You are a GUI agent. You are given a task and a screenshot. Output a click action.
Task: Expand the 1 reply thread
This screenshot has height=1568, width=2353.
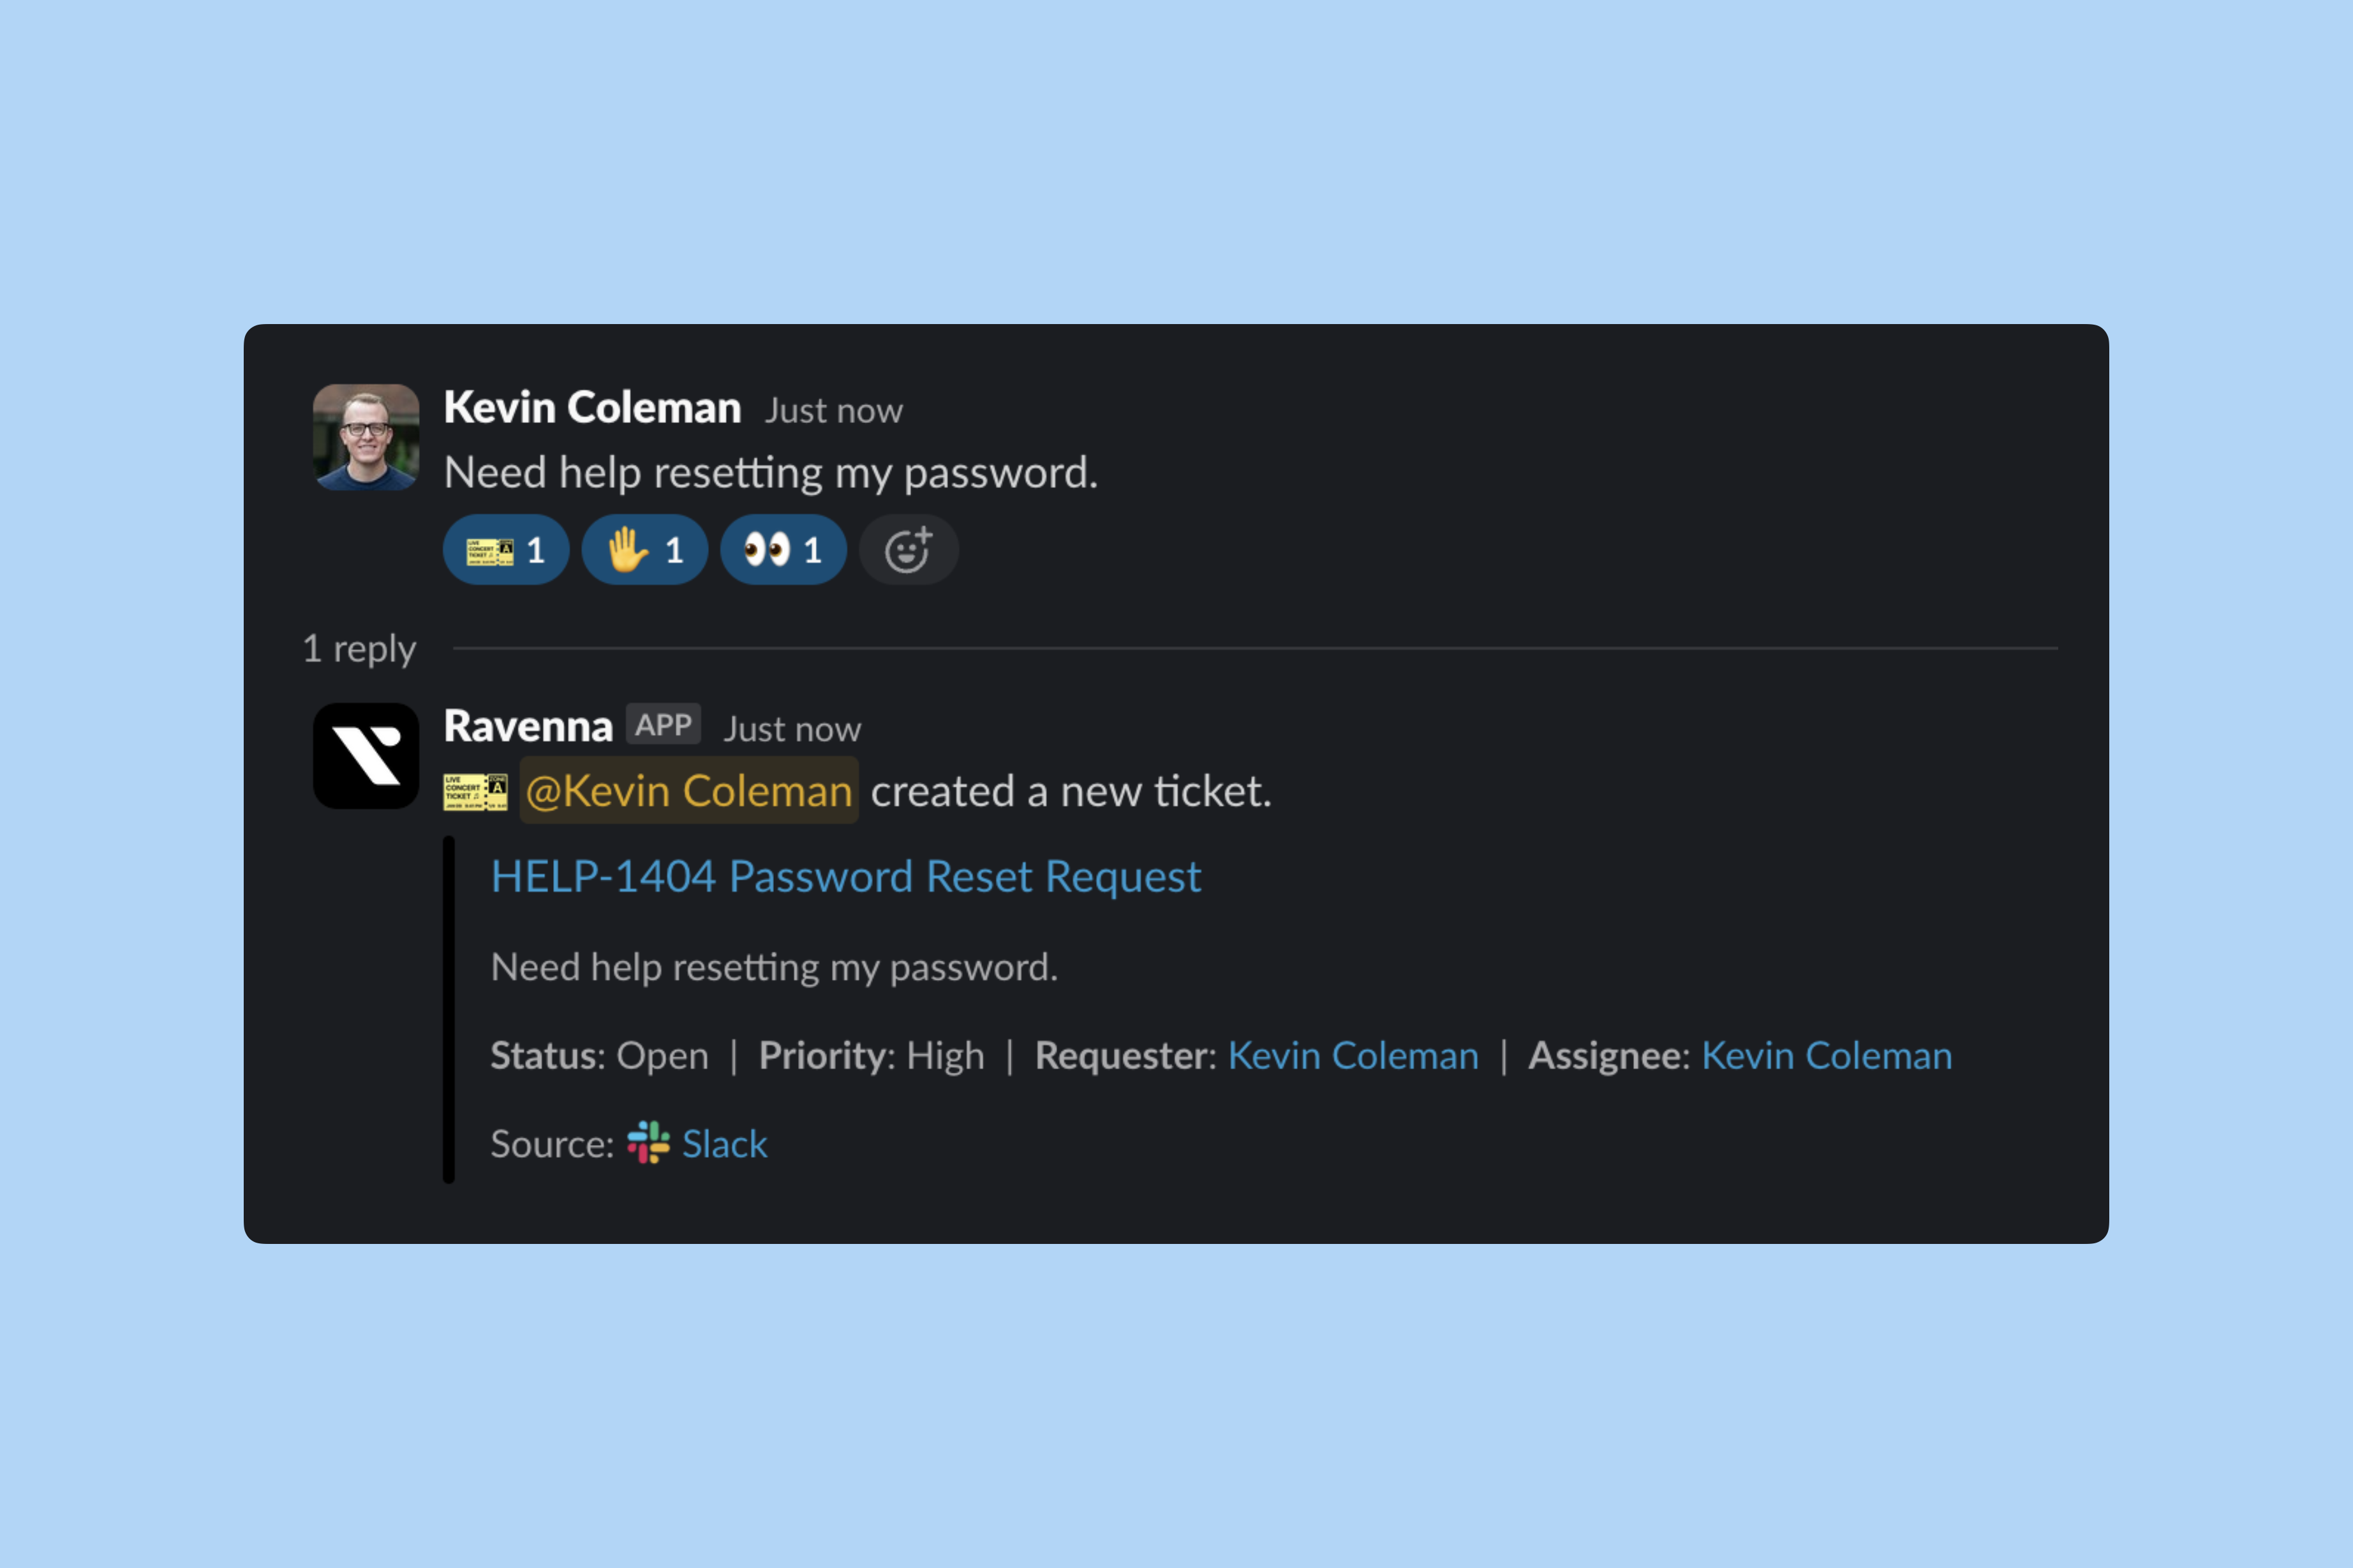(359, 649)
